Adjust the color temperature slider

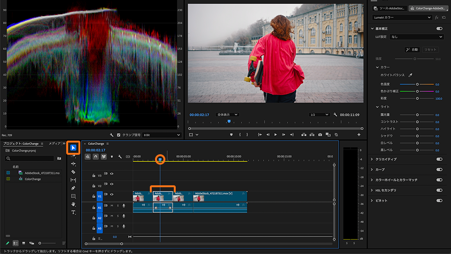point(417,84)
